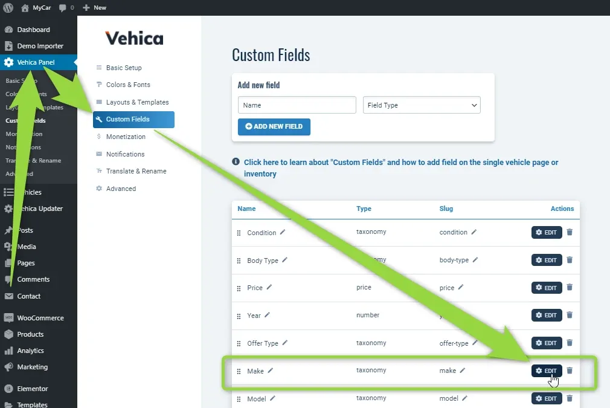Edit the price slug pencil icon
This screenshot has height=408, width=610.
coord(461,287)
